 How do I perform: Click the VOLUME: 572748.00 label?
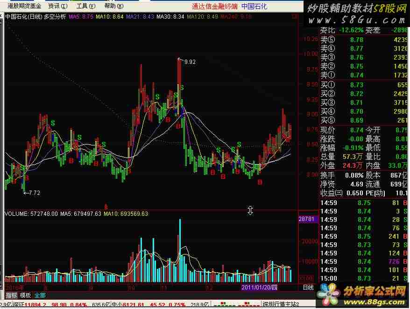pyautogui.click(x=31, y=214)
